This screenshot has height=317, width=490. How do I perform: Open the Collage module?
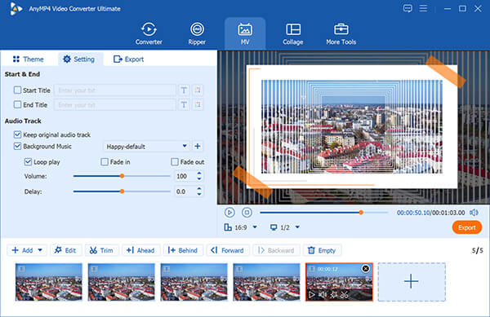(293, 33)
